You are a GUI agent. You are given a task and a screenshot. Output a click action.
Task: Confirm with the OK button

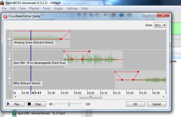tap(135, 104)
